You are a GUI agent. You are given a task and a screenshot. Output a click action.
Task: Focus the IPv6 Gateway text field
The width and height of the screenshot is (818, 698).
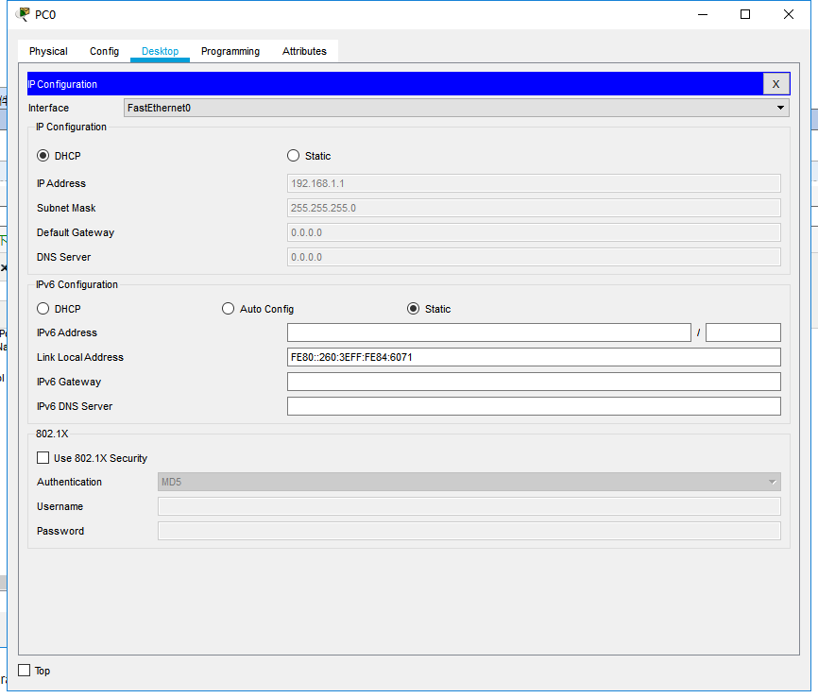tap(534, 382)
